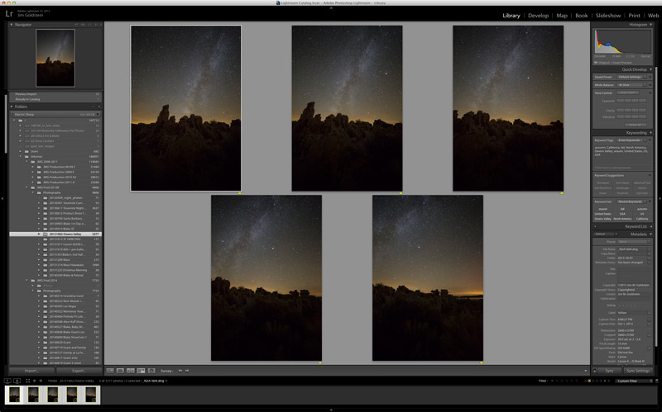Click the Lr application logo

click(x=9, y=14)
